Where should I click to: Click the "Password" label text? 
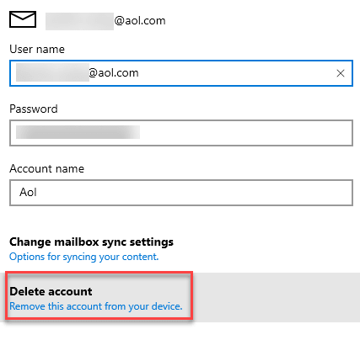[x=34, y=109]
